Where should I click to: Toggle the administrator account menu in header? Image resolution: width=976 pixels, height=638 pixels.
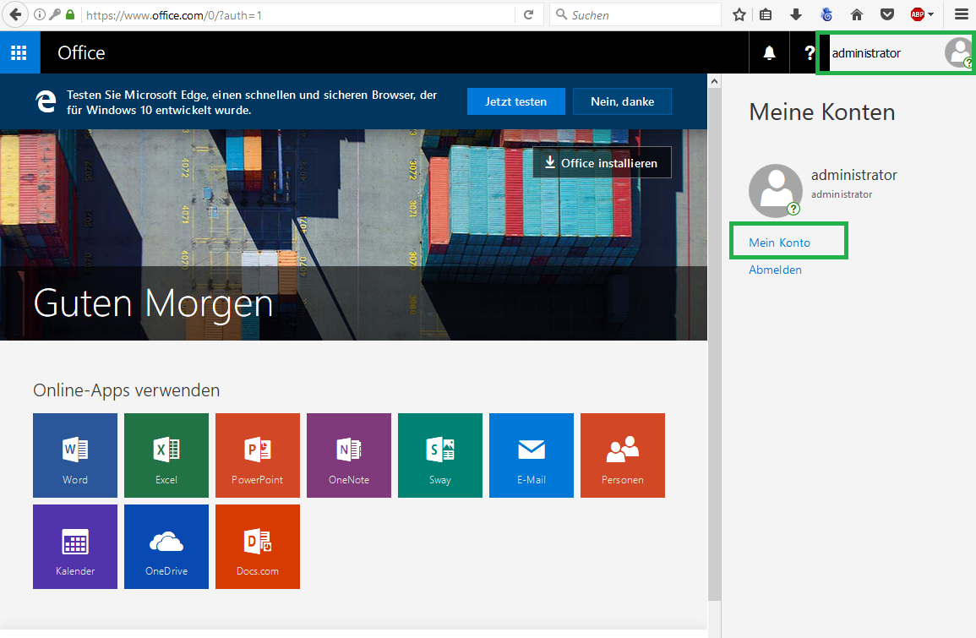pos(896,53)
